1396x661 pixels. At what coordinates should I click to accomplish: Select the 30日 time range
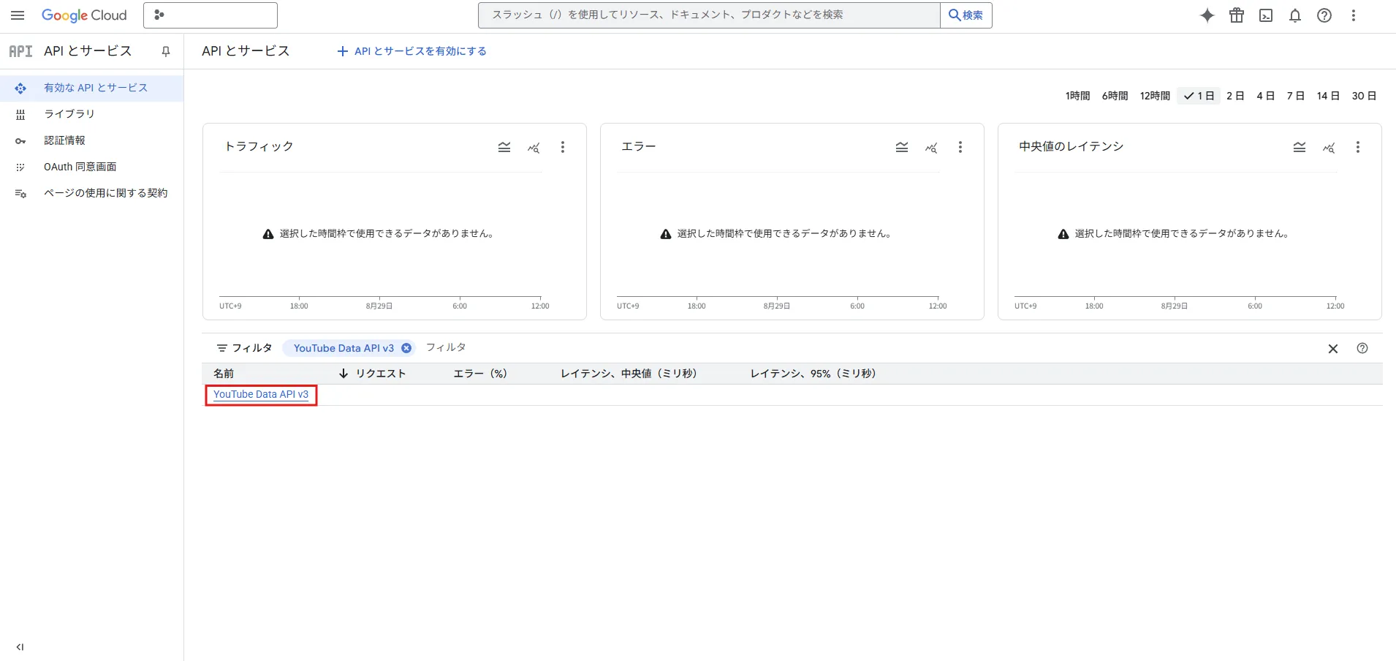[x=1364, y=96]
